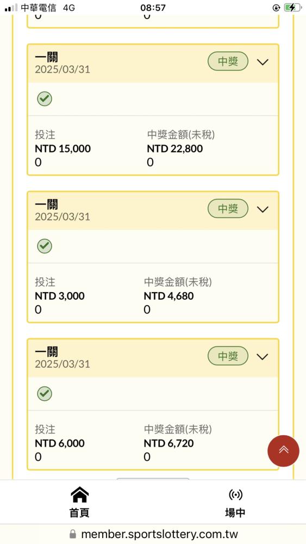Viewport: 306px width, 544px height.
Task: Tap the rotation lock status icon
Action: pos(276,8)
